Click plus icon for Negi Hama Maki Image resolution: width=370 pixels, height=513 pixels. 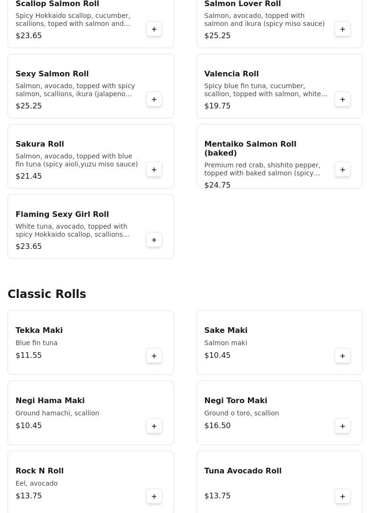click(x=154, y=426)
